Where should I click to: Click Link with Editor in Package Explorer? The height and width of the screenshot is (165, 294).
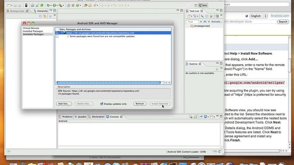(45, 16)
